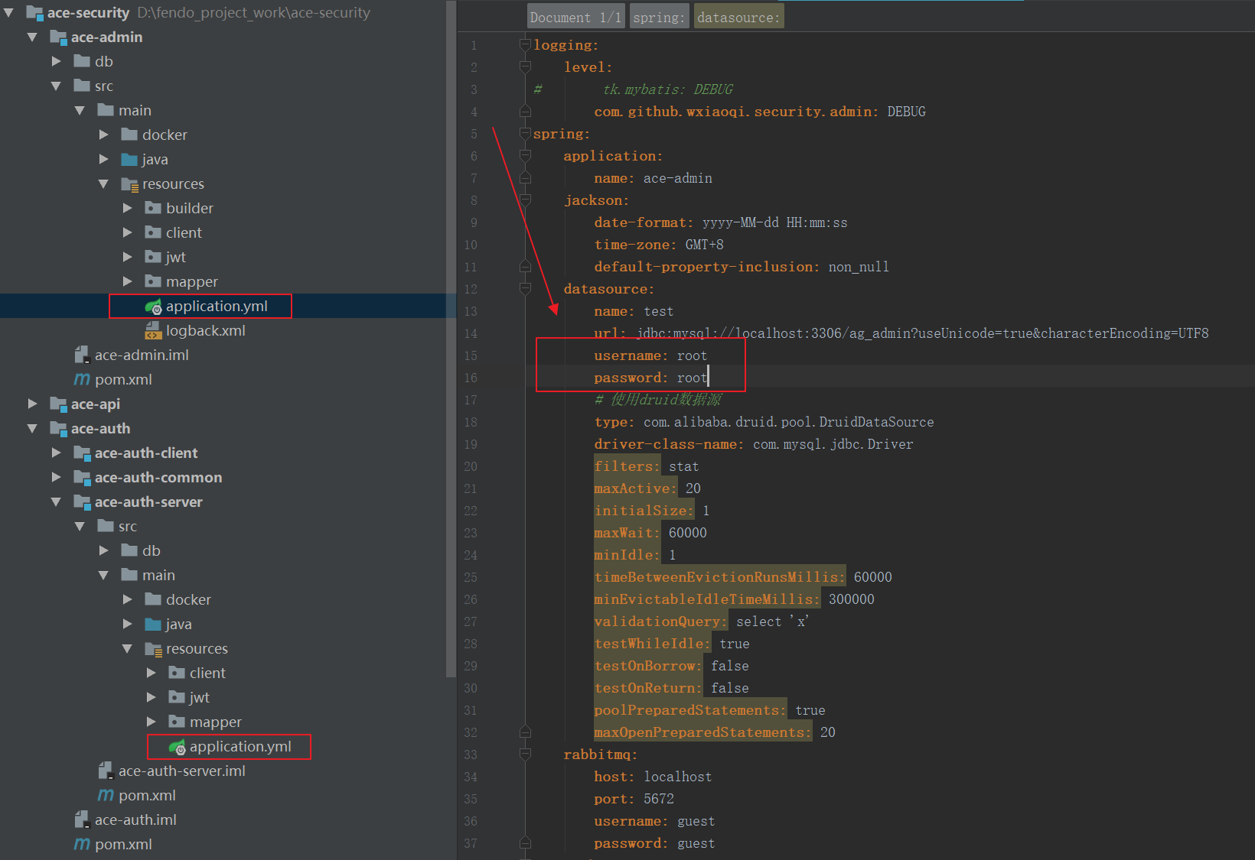Click the password: root value on line 16
The height and width of the screenshot is (860, 1255).
click(692, 378)
